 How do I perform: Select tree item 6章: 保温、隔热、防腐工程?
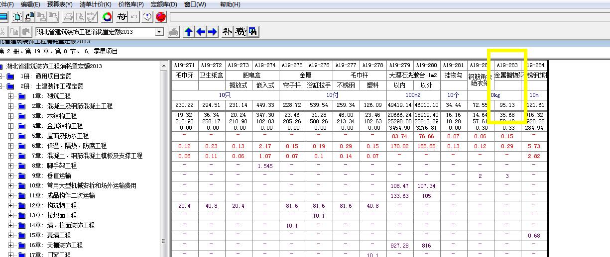[69, 146]
